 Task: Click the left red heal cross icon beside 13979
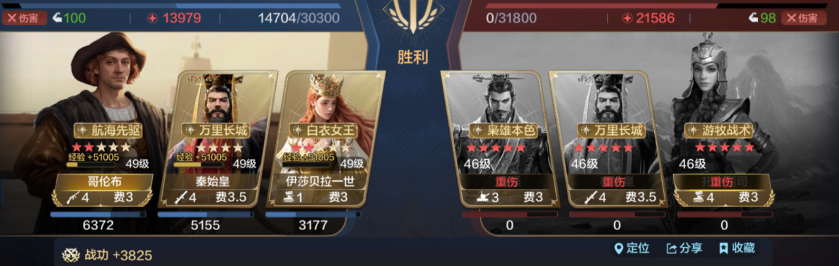(x=152, y=18)
